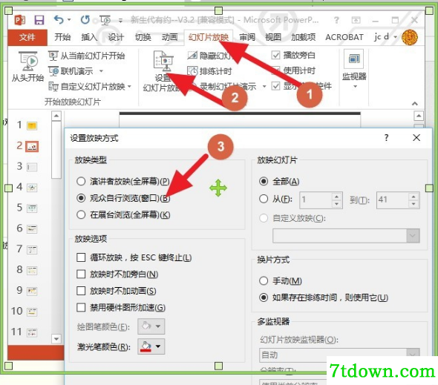This screenshot has width=438, height=385.
Task: Undo the last action
Action: 59,20
